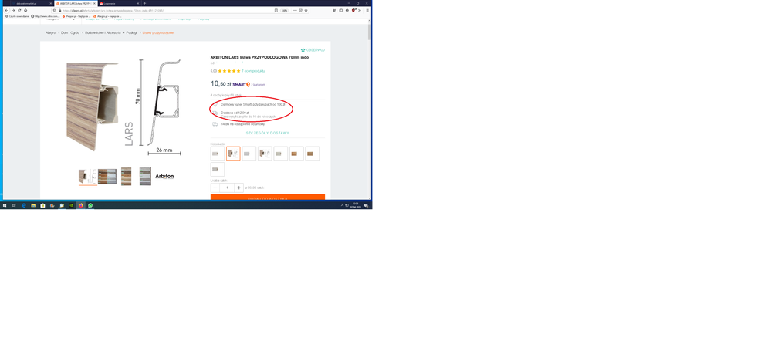Open Task View on the taskbar

tap(14, 205)
